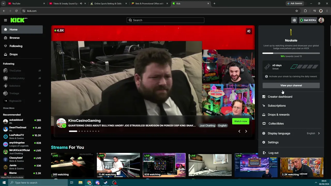Click the Noskele avatar in Kick header
Viewport: 331px width, 186px height.
[321, 20]
